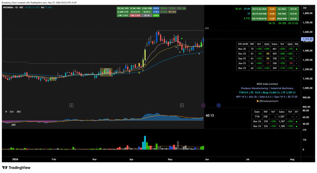Click the blue D dividend marker icon
This screenshot has width=317, height=173.
point(219,105)
